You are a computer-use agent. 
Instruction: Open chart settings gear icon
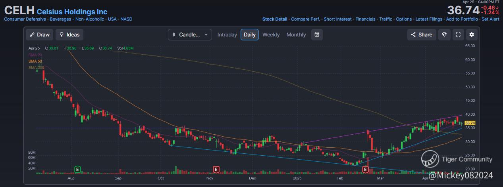click(x=472, y=34)
